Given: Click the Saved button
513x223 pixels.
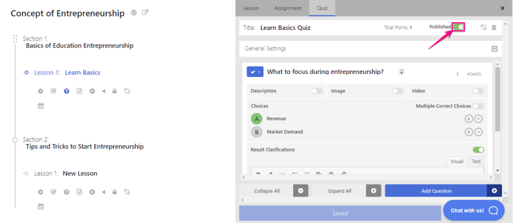Looking at the screenshot, I should (x=340, y=213).
